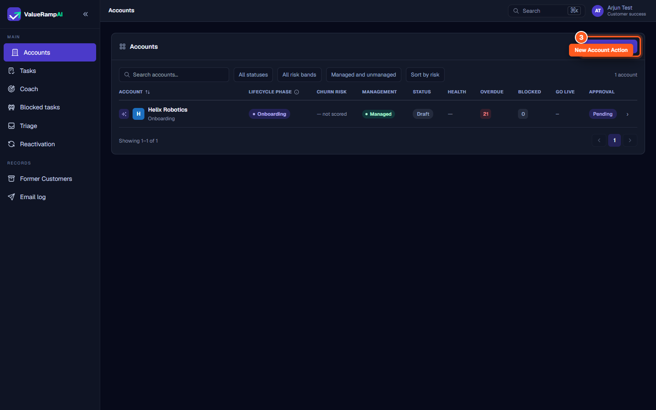Click the Reactivation refresh icon

(11, 144)
